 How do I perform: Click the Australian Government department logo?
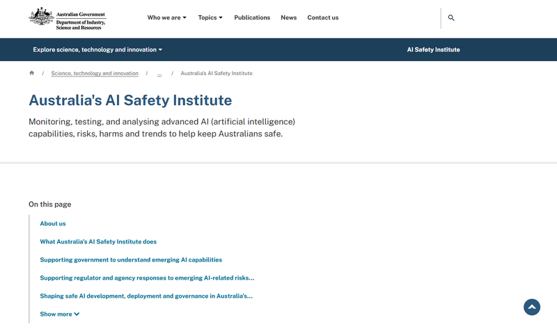68,18
